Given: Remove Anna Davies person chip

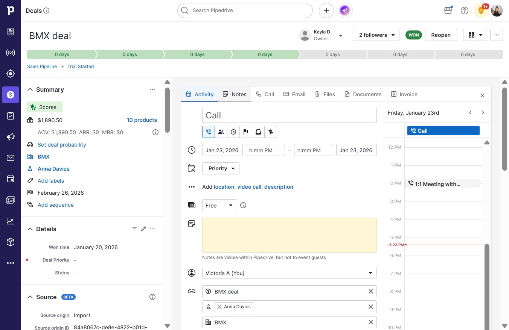Looking at the screenshot, I should tap(219, 307).
